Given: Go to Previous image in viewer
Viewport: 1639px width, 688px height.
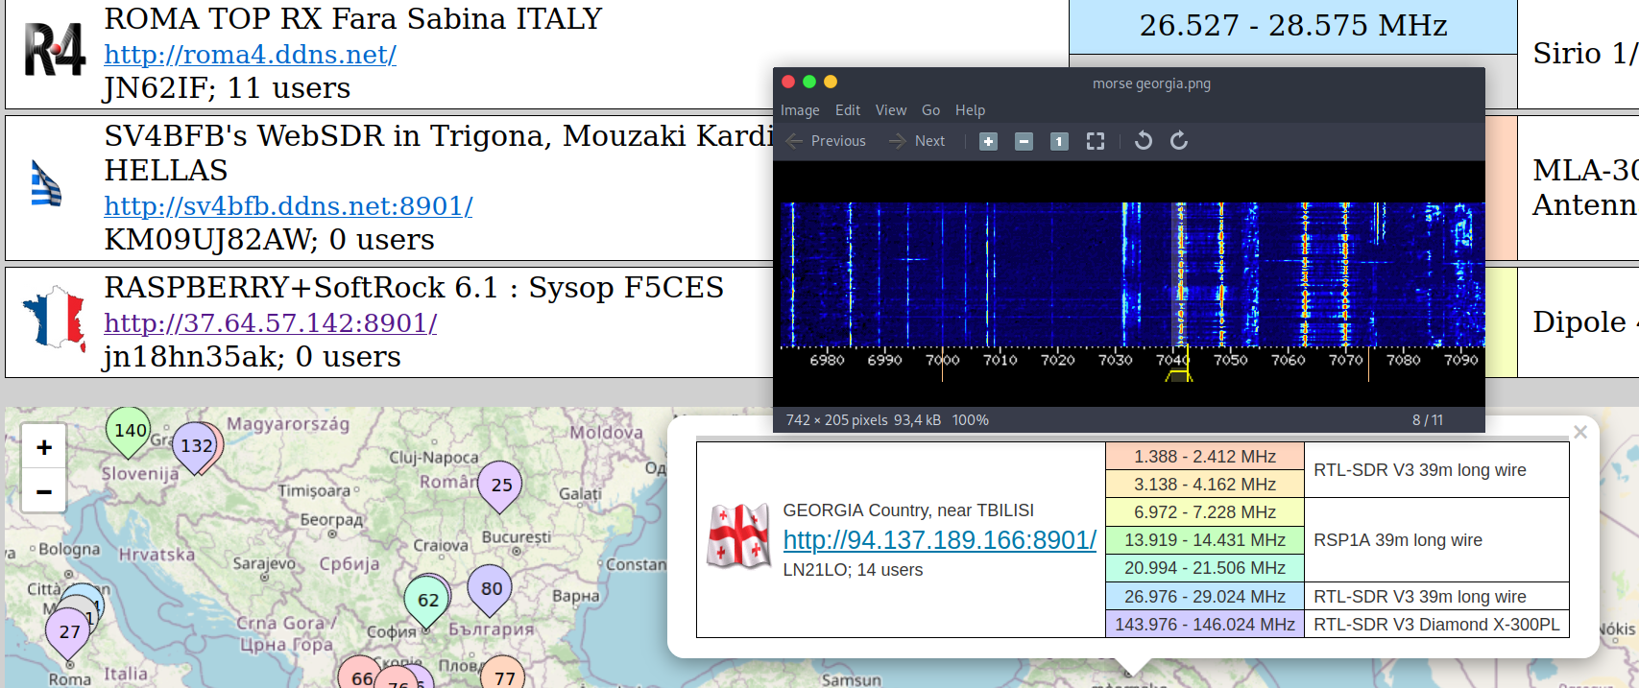Looking at the screenshot, I should coord(826,141).
